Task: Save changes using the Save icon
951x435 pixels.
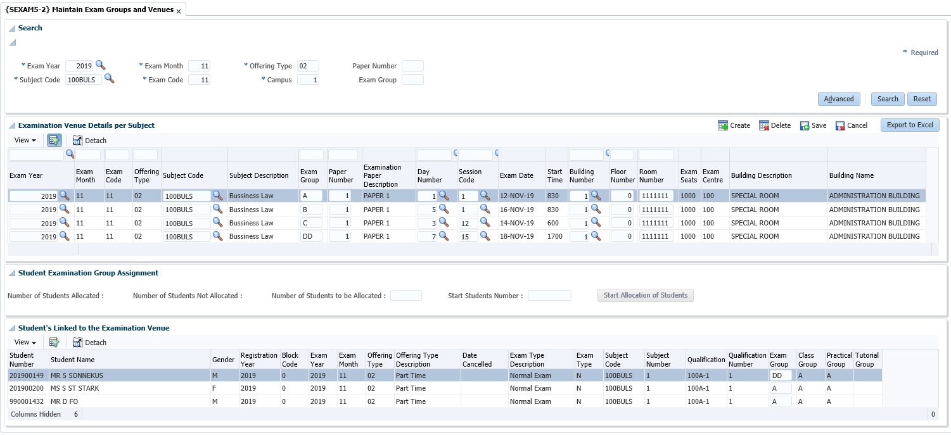Action: tap(805, 125)
